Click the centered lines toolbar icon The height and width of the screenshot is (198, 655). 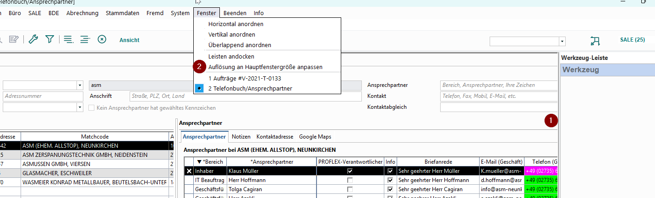click(85, 39)
